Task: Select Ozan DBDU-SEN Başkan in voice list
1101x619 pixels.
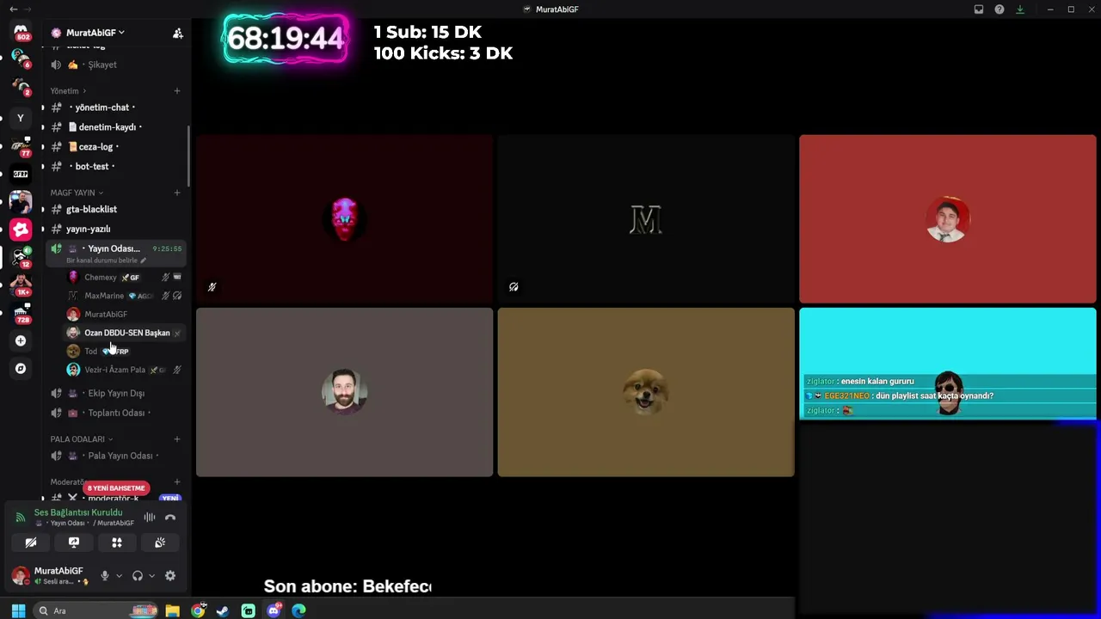Action: 125,333
